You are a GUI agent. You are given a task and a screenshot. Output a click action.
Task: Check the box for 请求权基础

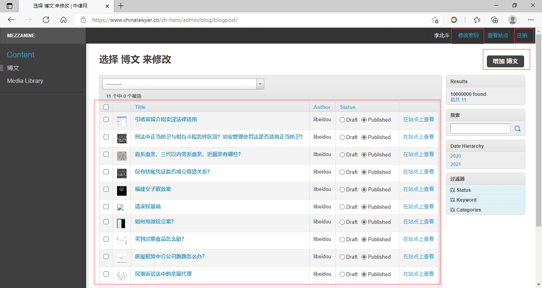click(x=106, y=206)
